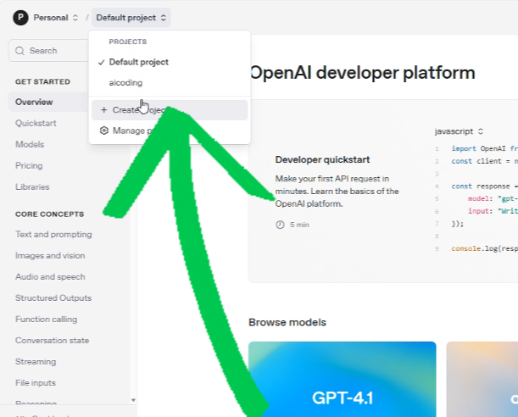Viewport: 518px width, 417px height.
Task: Click the gear icon beside Manage projects
Action: click(x=104, y=131)
